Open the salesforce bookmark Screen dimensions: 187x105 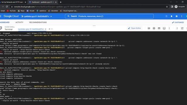pyautogui.click(x=41, y=11)
